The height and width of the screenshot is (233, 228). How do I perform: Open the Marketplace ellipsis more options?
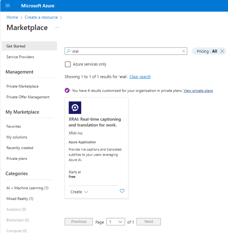click(57, 28)
